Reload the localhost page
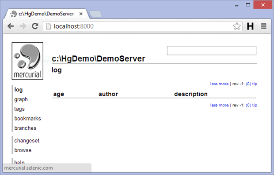Screen dimensions: 274x175 pyautogui.click(x=35, y=26)
